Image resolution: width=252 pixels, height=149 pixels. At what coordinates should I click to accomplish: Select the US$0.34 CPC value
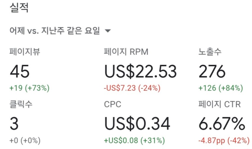pos(137,124)
